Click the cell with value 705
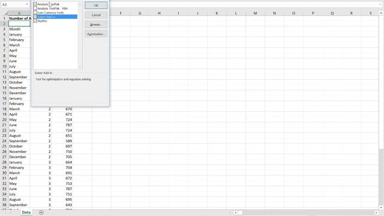Viewport: 384px width, 216px height. click(62, 157)
